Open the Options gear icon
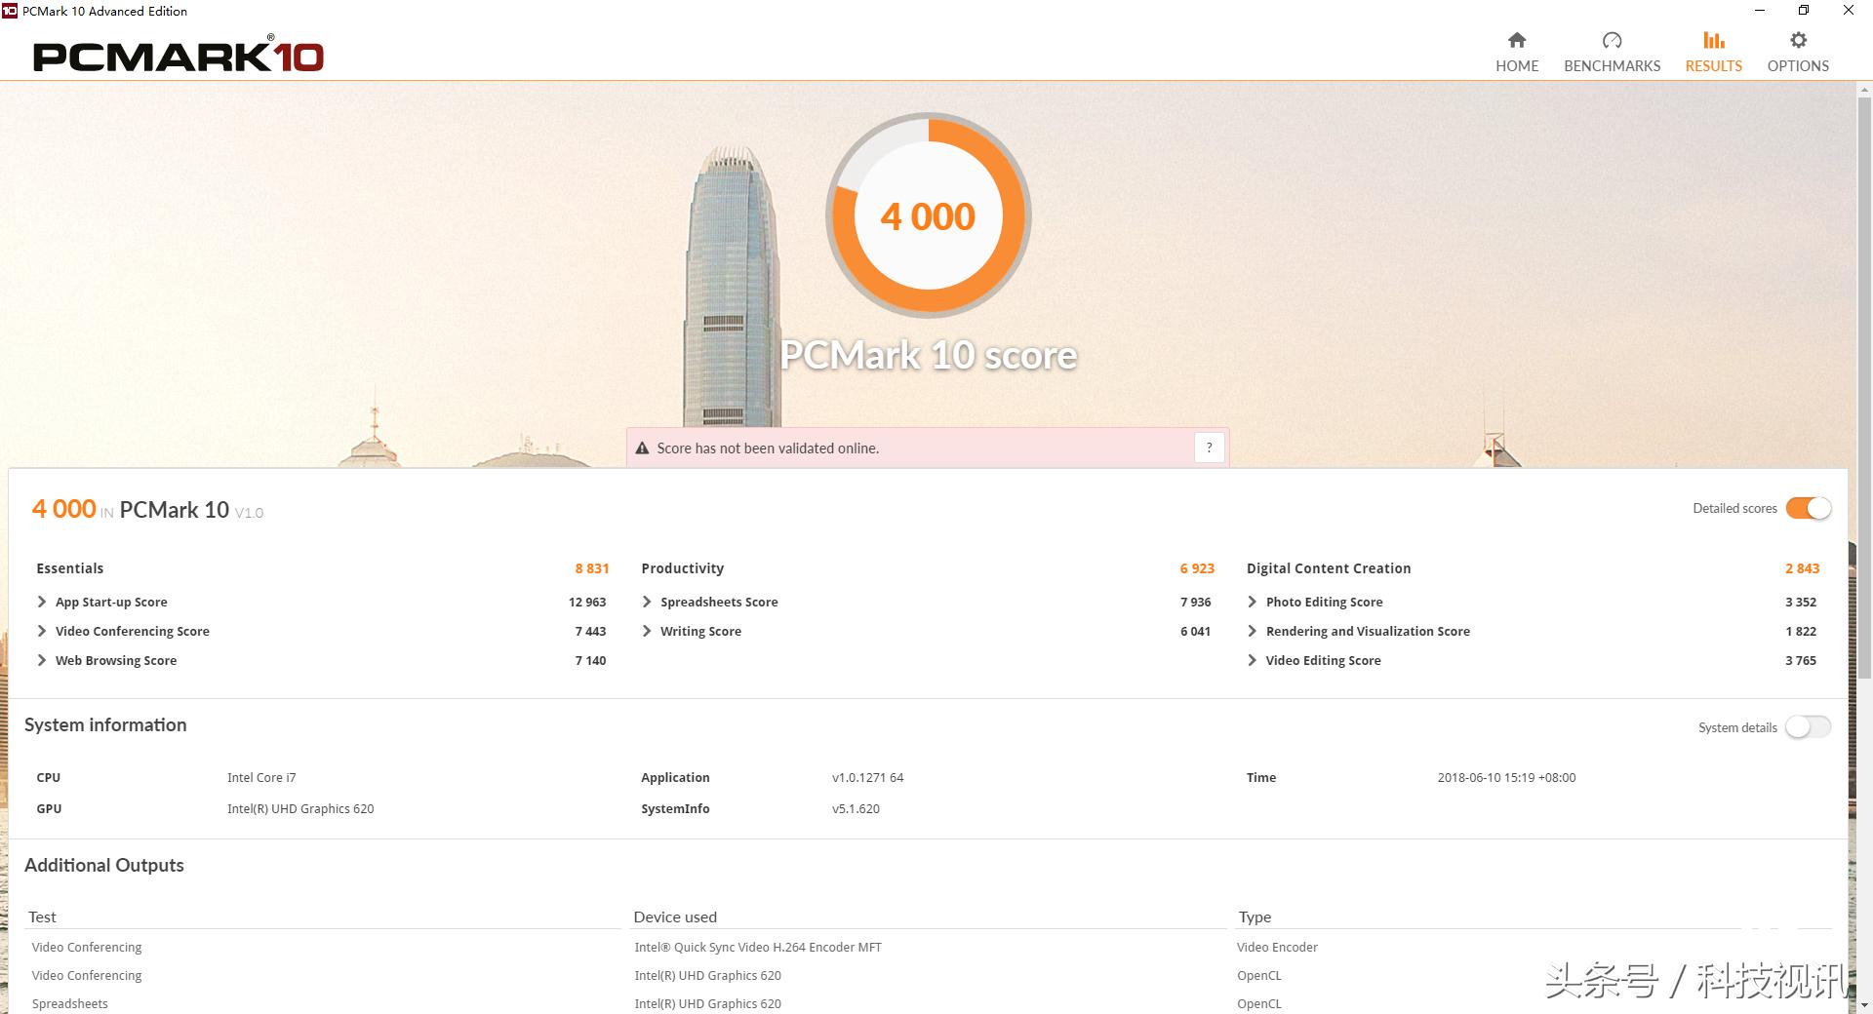 coord(1798,40)
